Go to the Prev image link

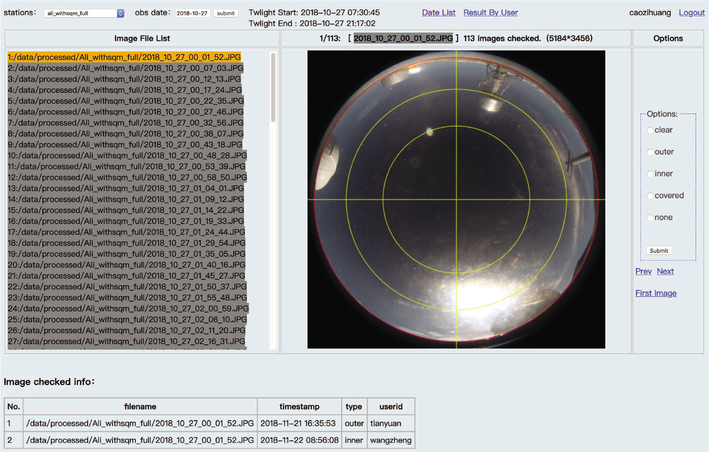[643, 271]
